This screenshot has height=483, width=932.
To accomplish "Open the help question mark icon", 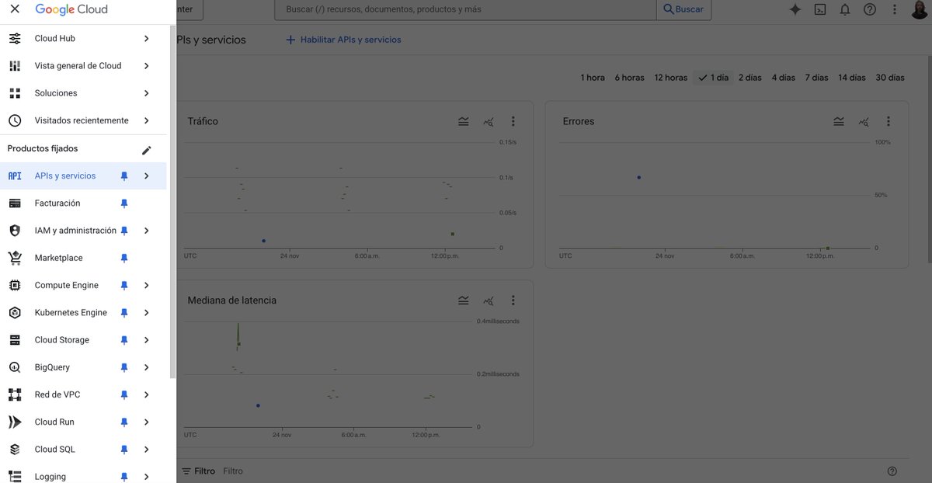I will (x=870, y=9).
